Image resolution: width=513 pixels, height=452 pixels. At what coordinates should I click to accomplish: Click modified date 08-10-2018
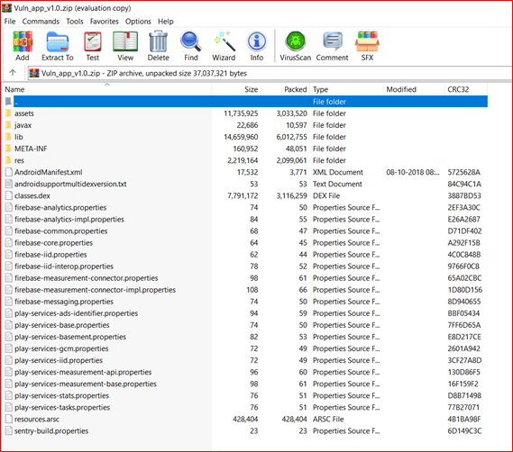point(413,172)
